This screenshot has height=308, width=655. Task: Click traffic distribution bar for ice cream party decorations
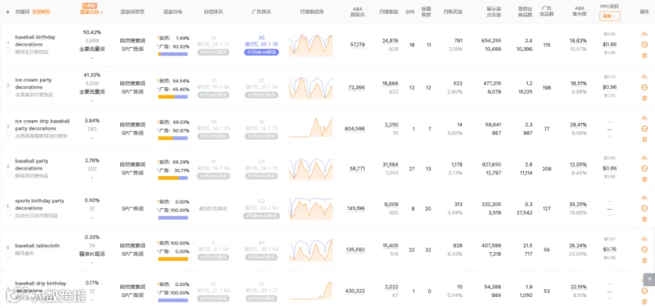[x=173, y=97]
